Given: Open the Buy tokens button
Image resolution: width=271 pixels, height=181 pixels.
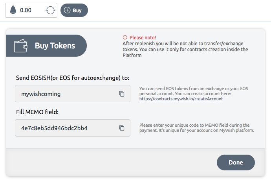Looking at the screenshot, I should click(74, 10).
